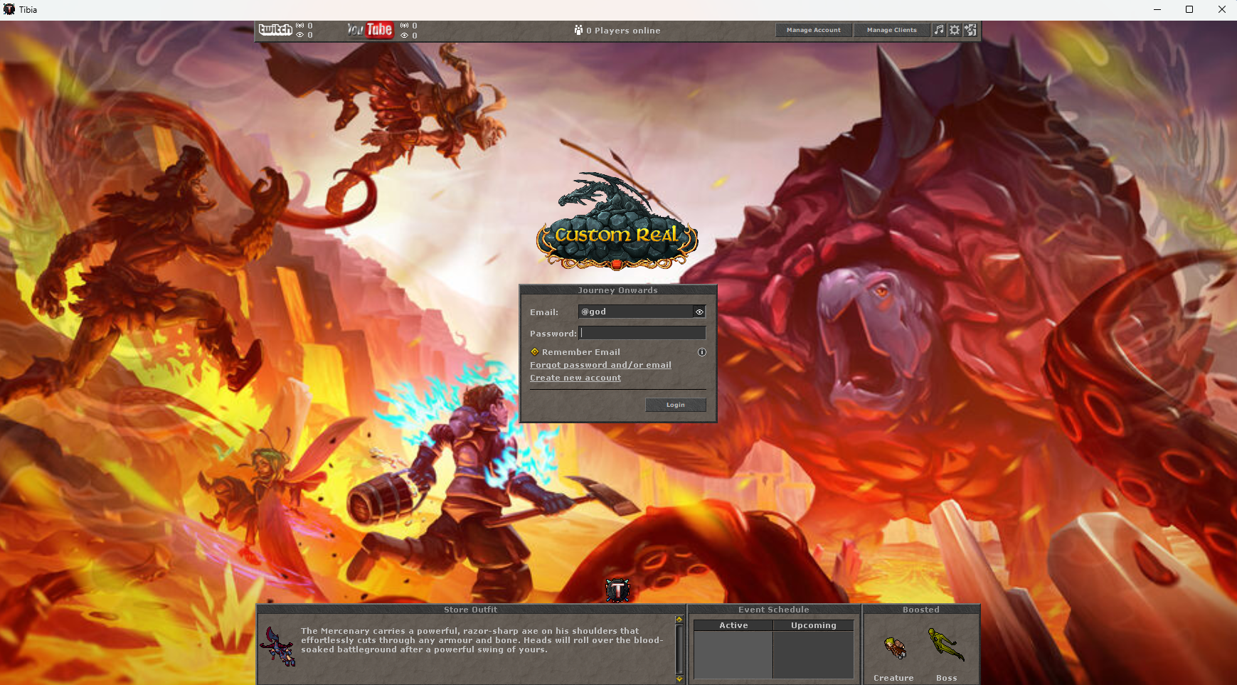Image resolution: width=1237 pixels, height=685 pixels.
Task: Minimize the Tibia window
Action: click(1157, 9)
